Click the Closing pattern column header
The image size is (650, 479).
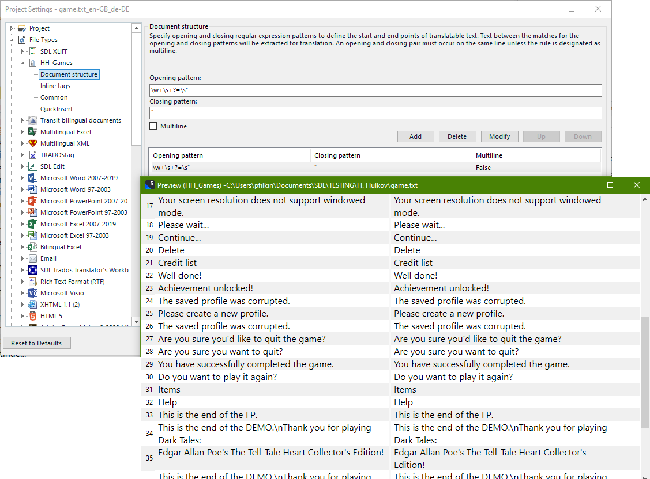(391, 155)
